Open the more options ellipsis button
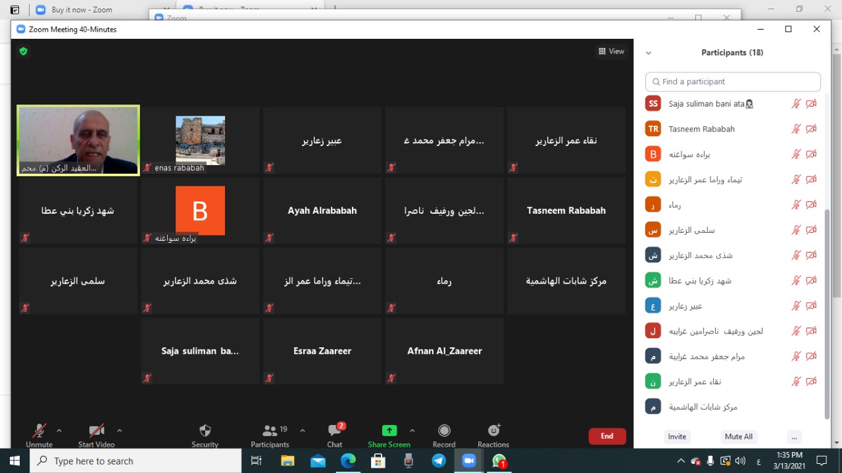 pyautogui.click(x=795, y=437)
